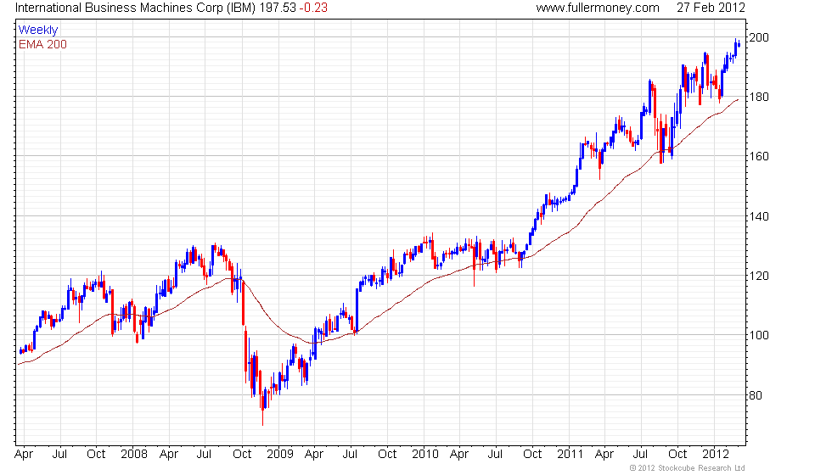Click the 140 price axis label
The height and width of the screenshot is (475, 815).
[758, 216]
